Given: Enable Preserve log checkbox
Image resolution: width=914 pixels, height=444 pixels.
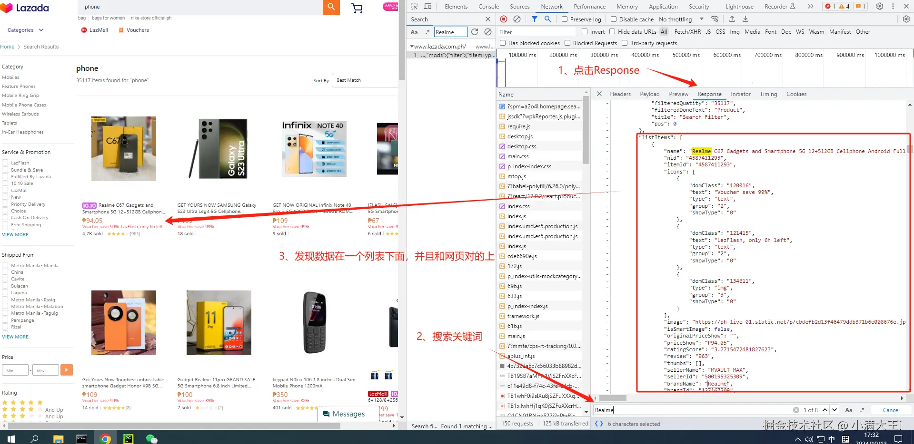Looking at the screenshot, I should [564, 19].
